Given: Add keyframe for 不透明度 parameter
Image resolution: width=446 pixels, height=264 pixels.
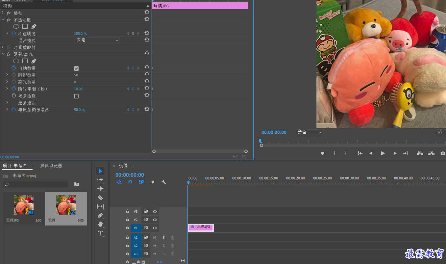Looking at the screenshot, I should click(133, 34).
